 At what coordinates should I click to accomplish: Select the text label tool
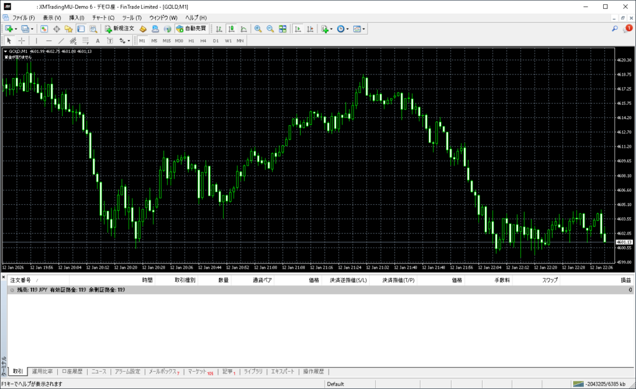pos(98,41)
